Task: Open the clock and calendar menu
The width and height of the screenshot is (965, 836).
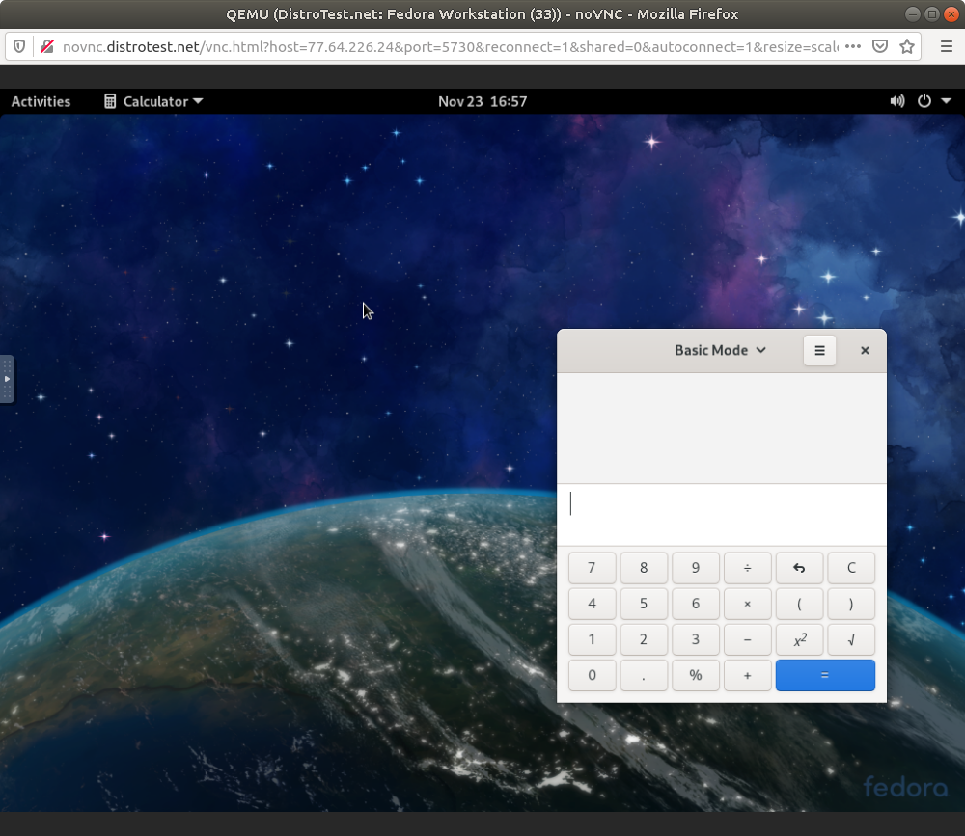Action: click(482, 101)
